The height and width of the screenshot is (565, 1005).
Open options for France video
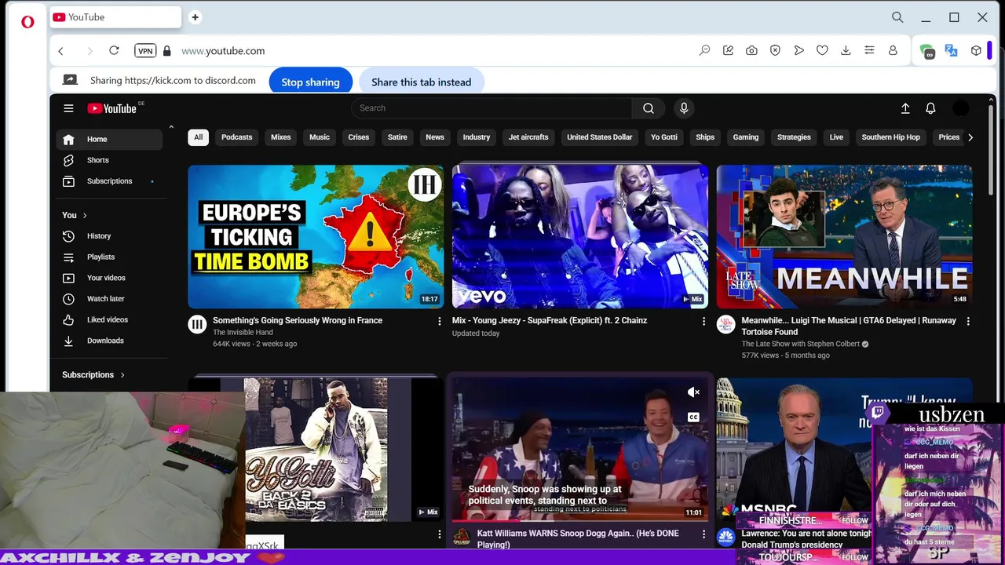[439, 321]
